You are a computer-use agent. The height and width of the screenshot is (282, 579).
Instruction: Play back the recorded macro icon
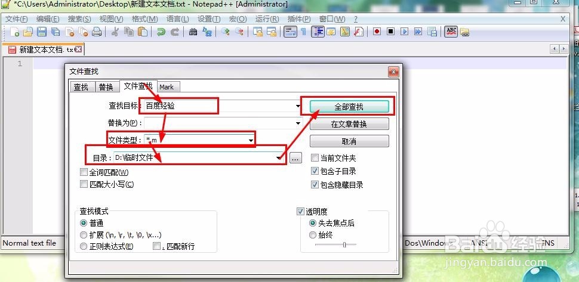click(x=404, y=32)
